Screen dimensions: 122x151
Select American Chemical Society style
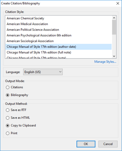(59, 18)
